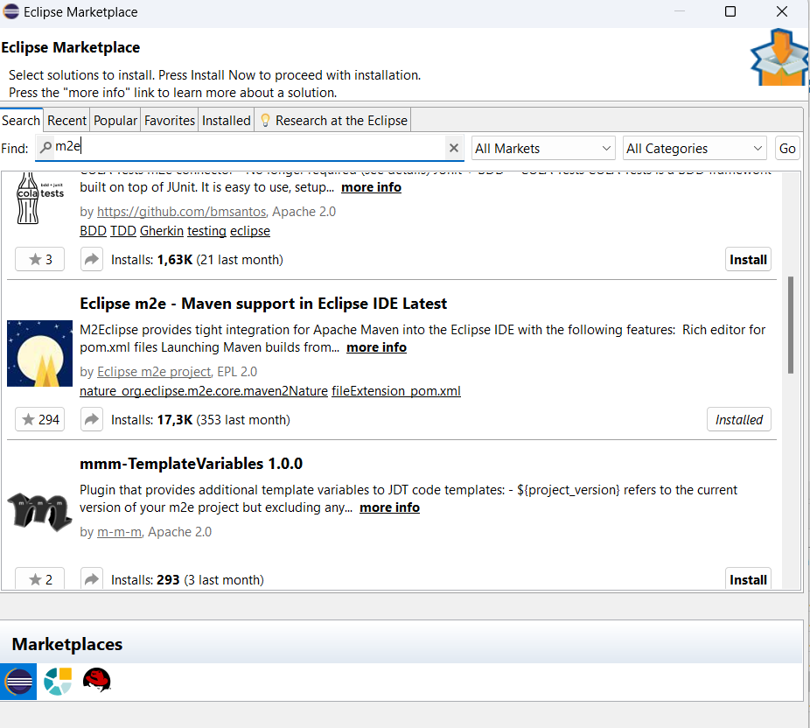This screenshot has height=728, width=810.
Task: Open the github.com/bmsantos author link
Action: click(181, 212)
